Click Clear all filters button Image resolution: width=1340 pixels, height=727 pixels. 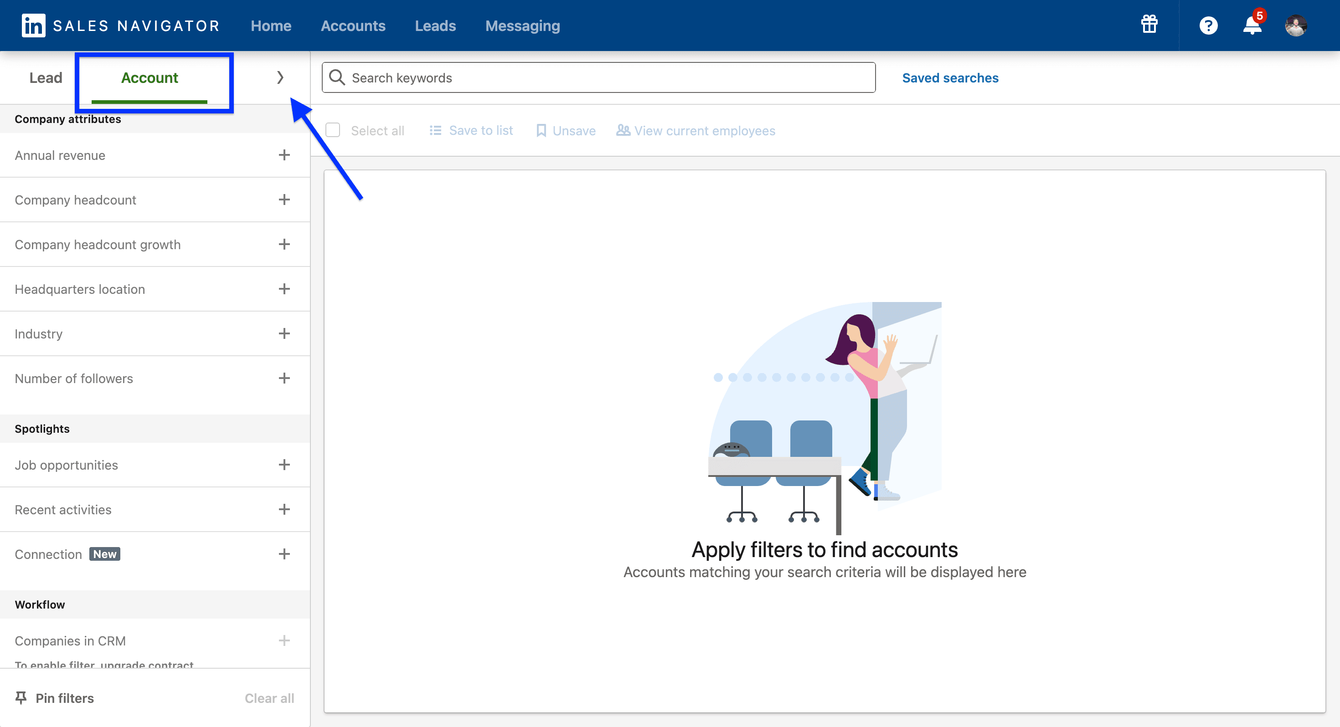click(269, 698)
